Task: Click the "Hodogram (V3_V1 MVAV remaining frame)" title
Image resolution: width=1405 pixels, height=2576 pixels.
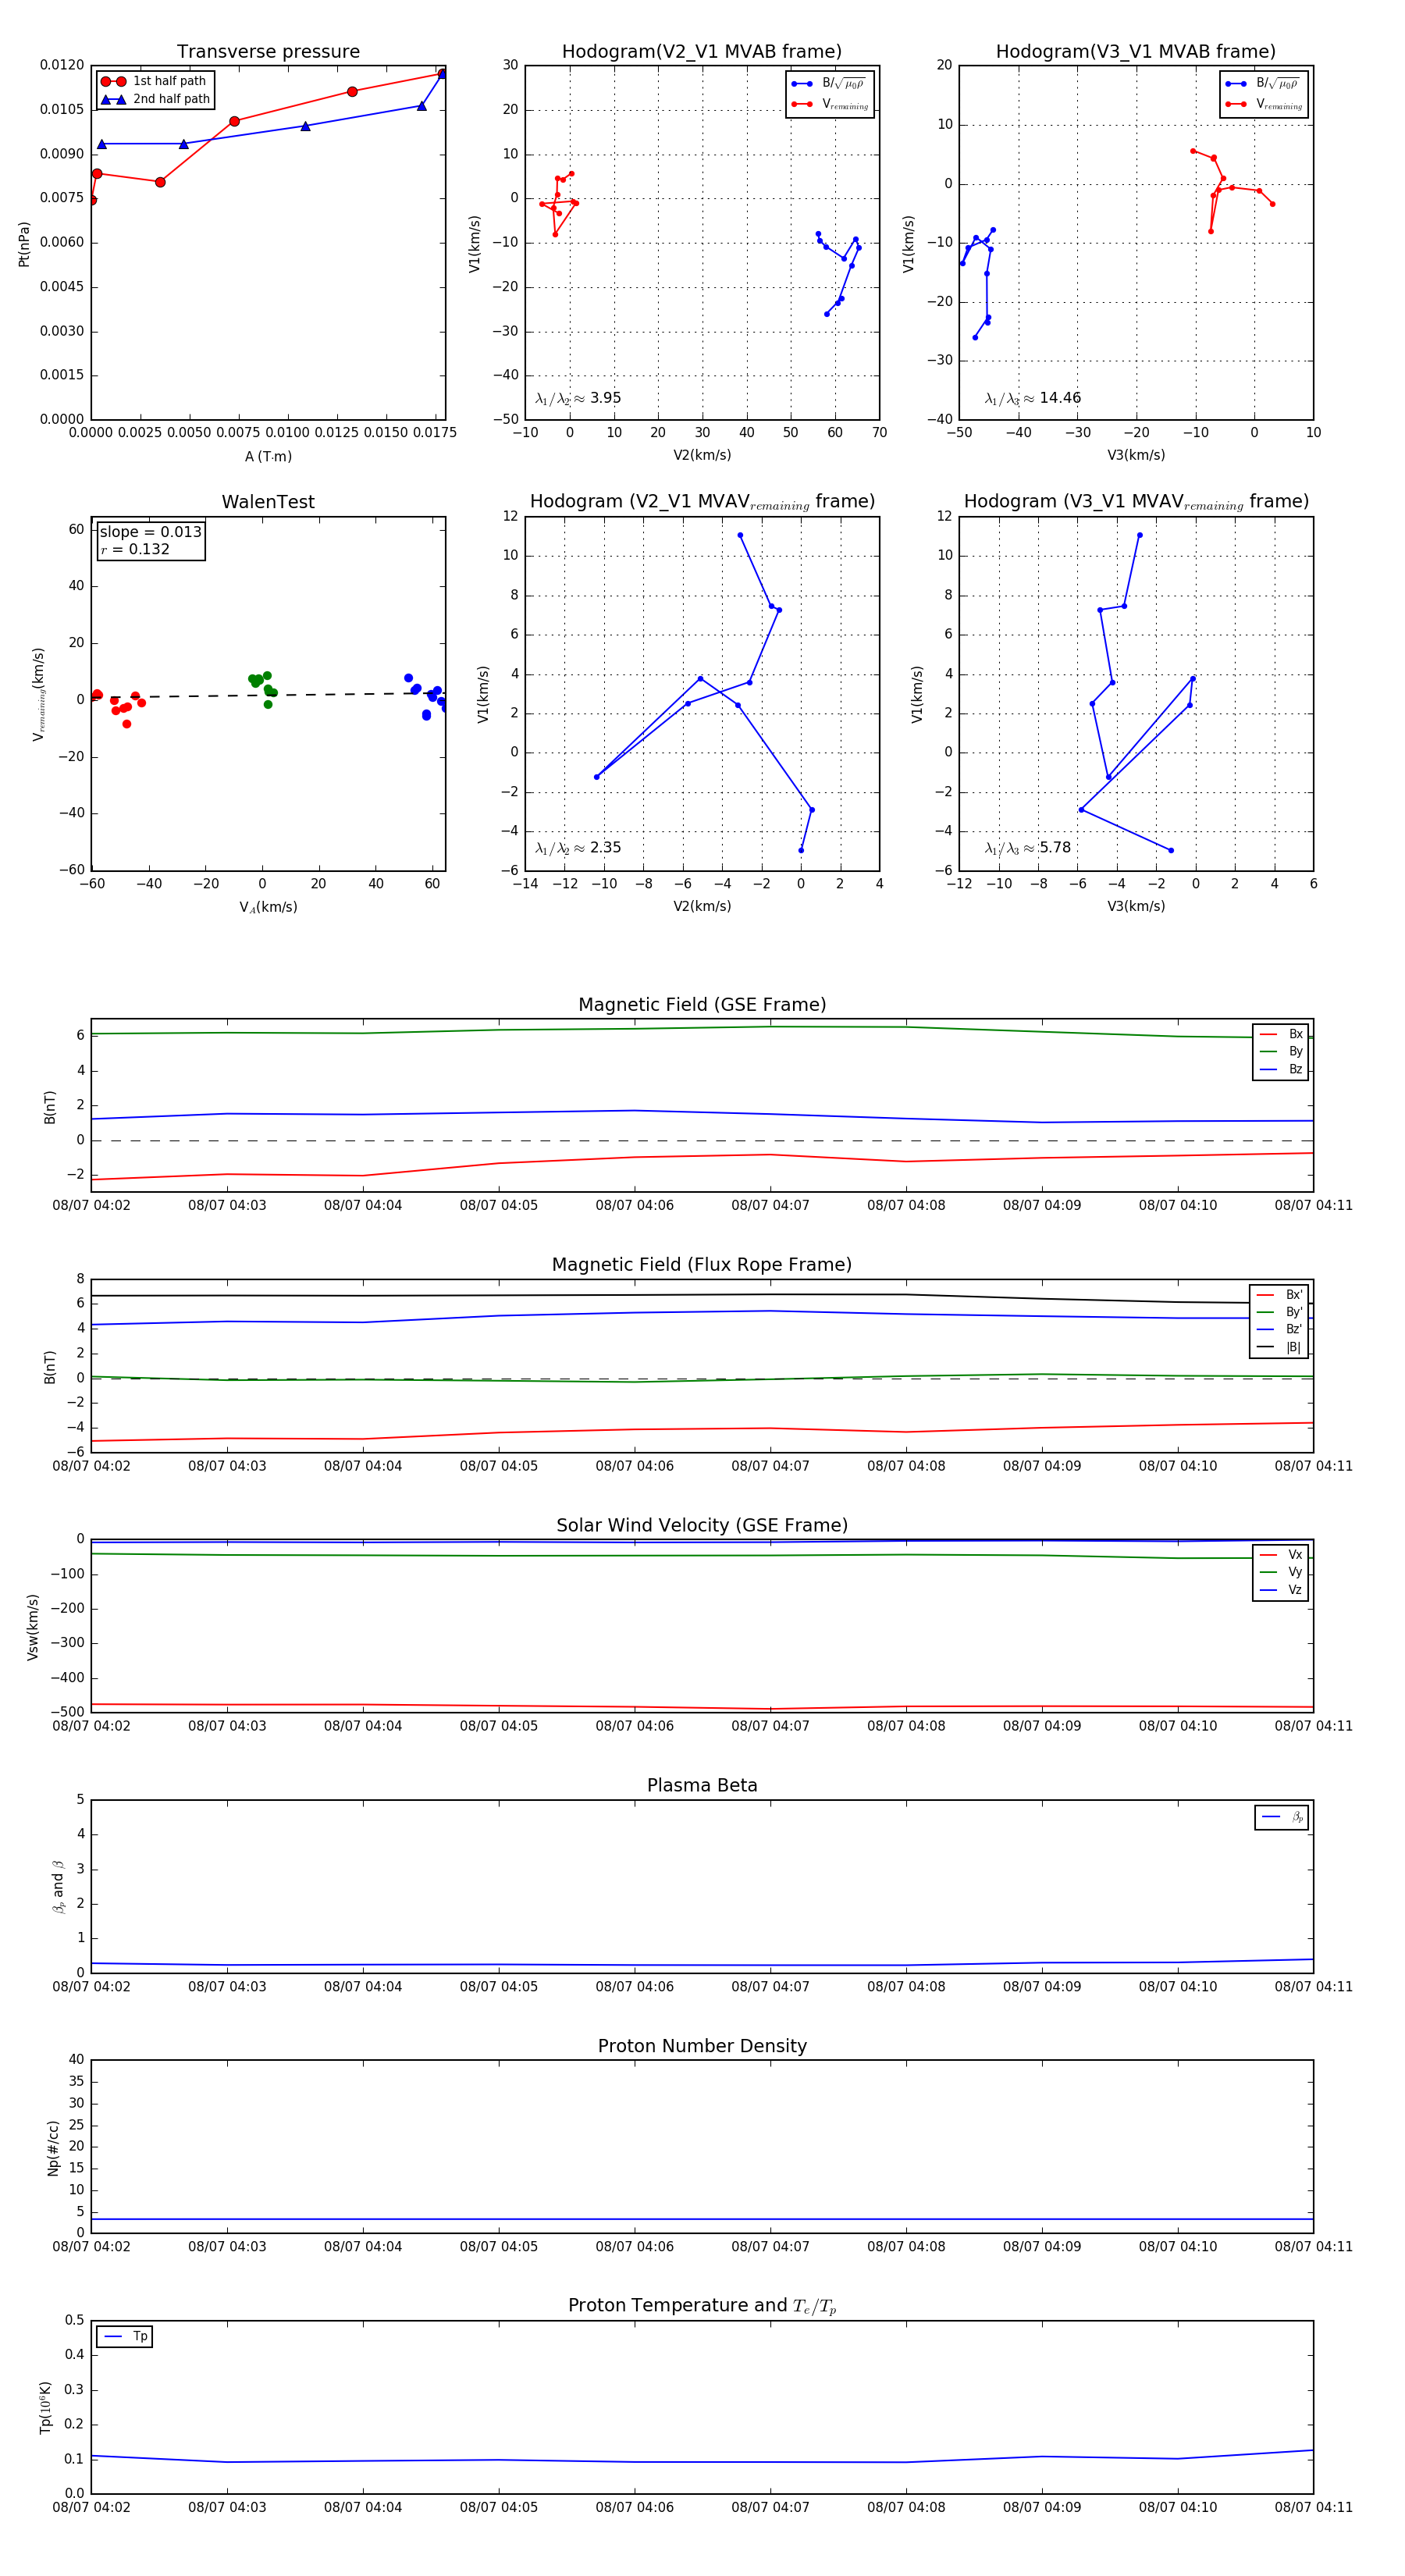Action: coord(1136,502)
